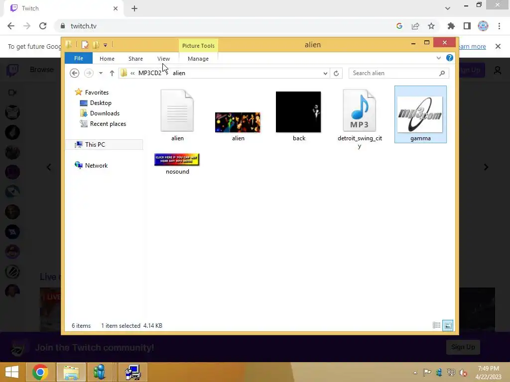Open a new Chrome tab
Image resolution: width=510 pixels, height=382 pixels.
click(134, 8)
